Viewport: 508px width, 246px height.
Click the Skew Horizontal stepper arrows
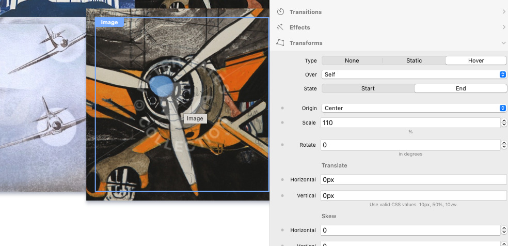tap(504, 230)
